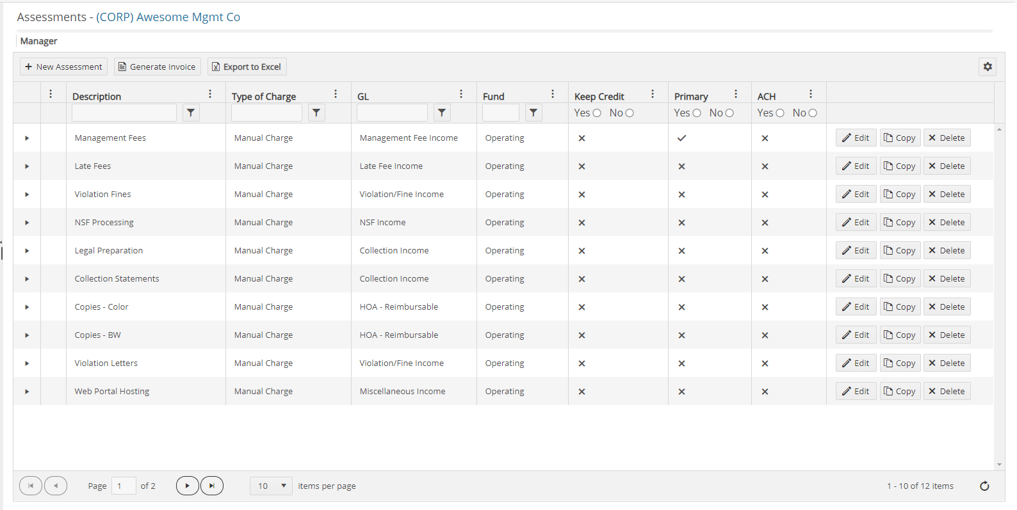Expand the Legal Preparation row

click(27, 251)
